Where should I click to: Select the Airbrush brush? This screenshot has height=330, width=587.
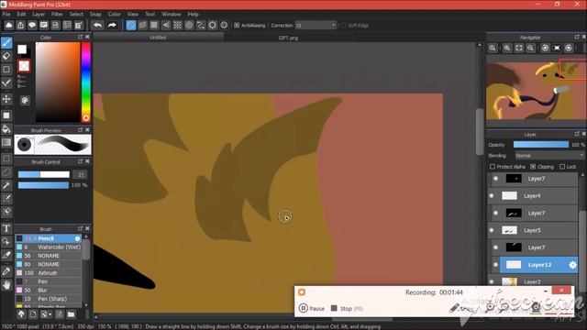[x=49, y=273]
